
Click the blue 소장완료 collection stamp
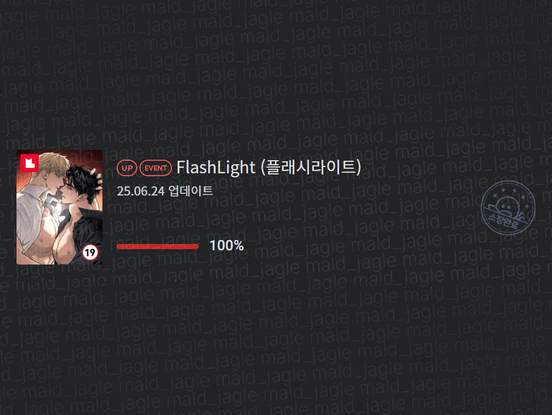pyautogui.click(x=508, y=207)
